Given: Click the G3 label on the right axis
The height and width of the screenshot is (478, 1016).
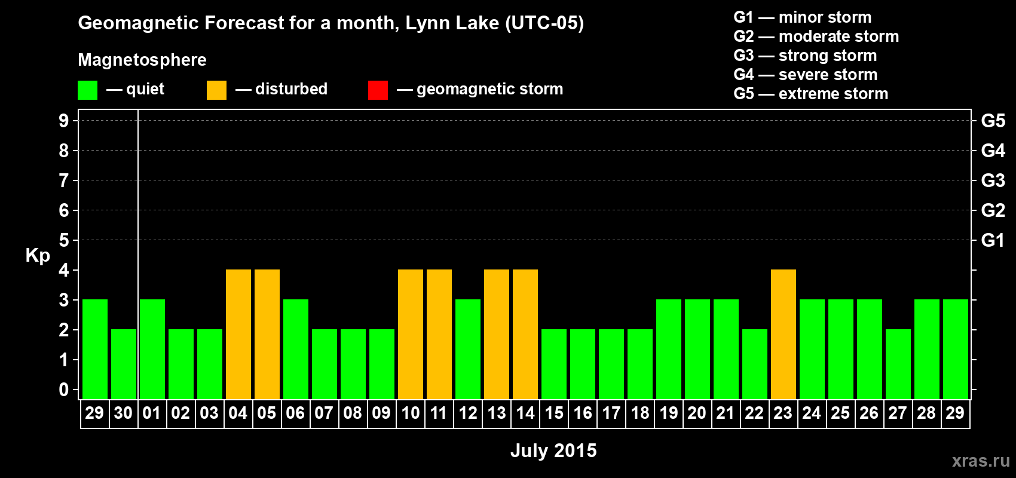Looking at the screenshot, I should point(993,180).
